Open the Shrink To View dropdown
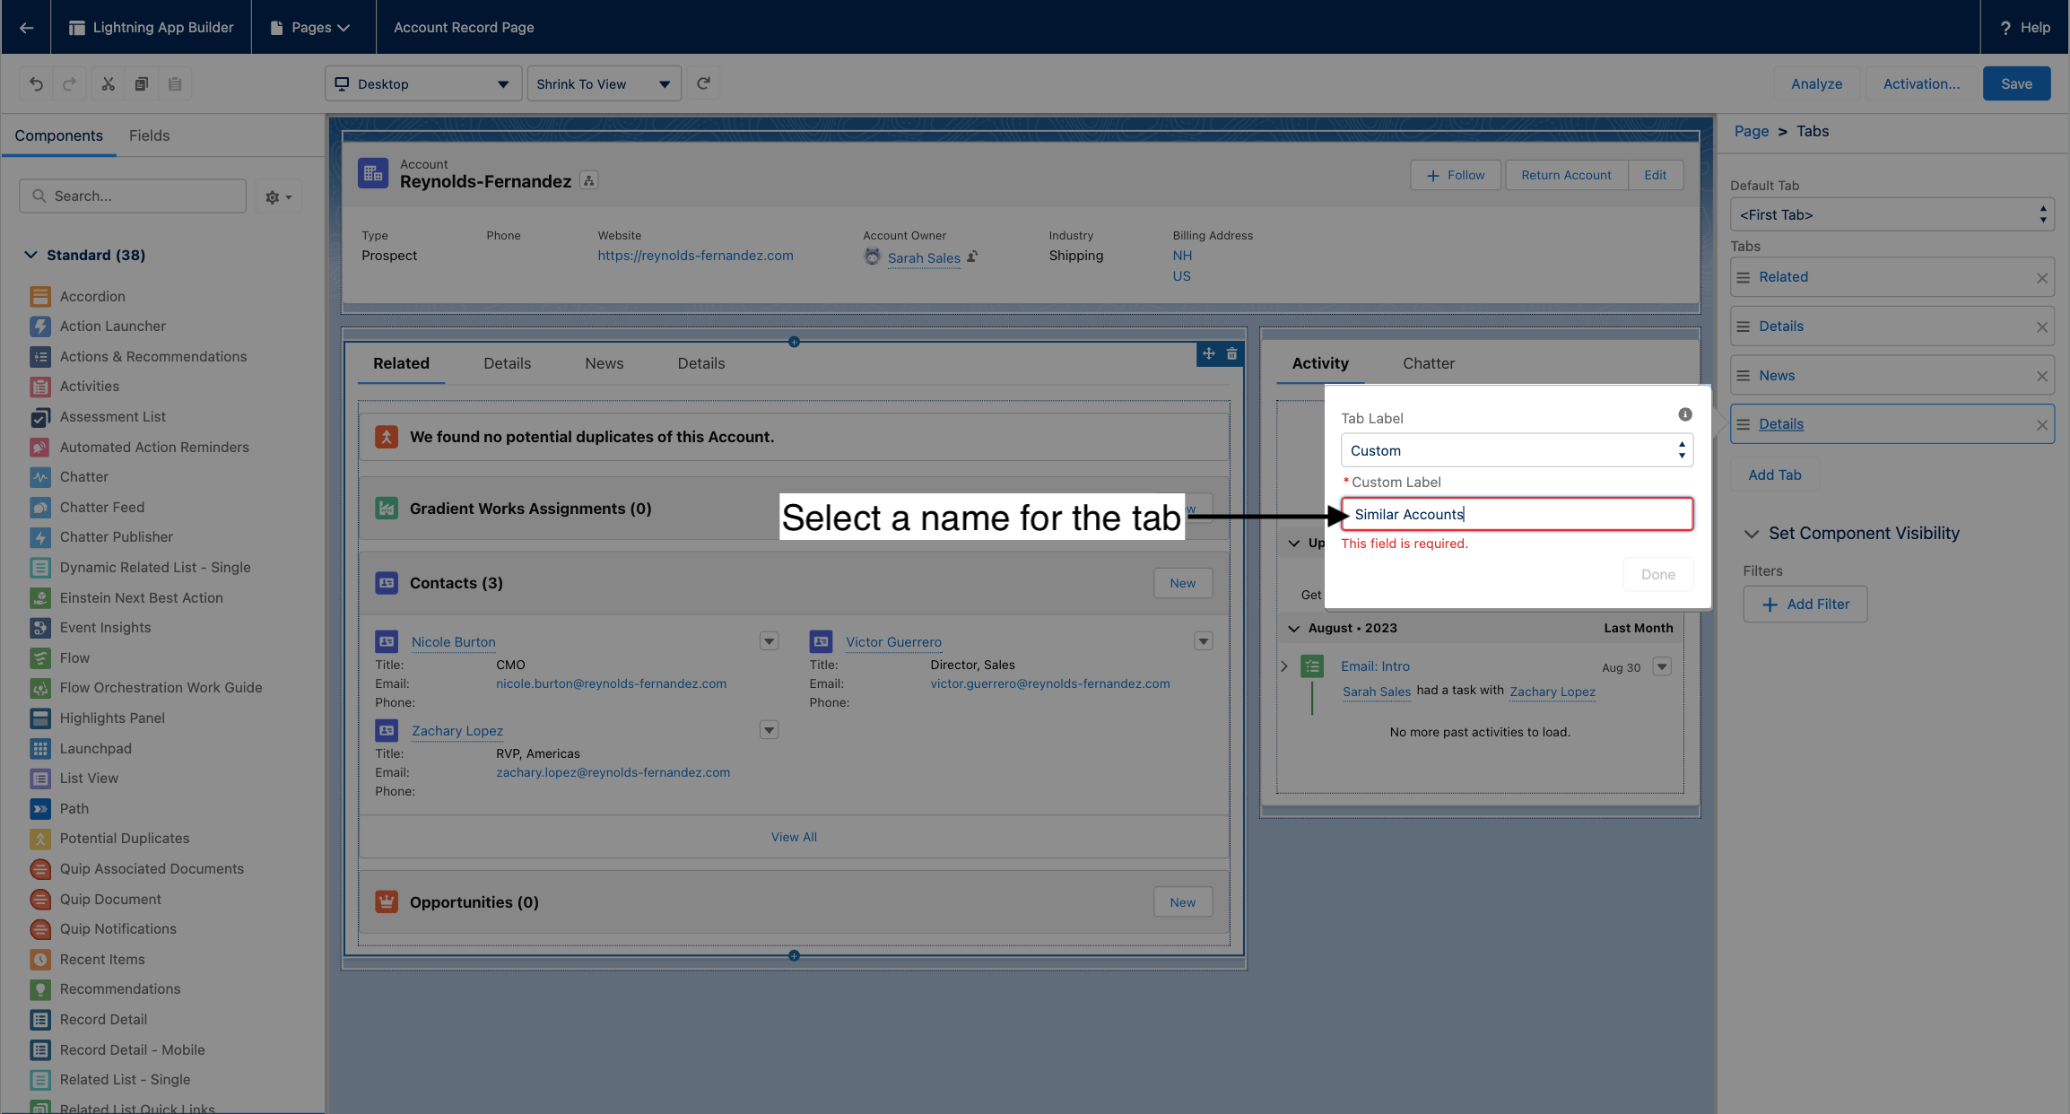 603,83
